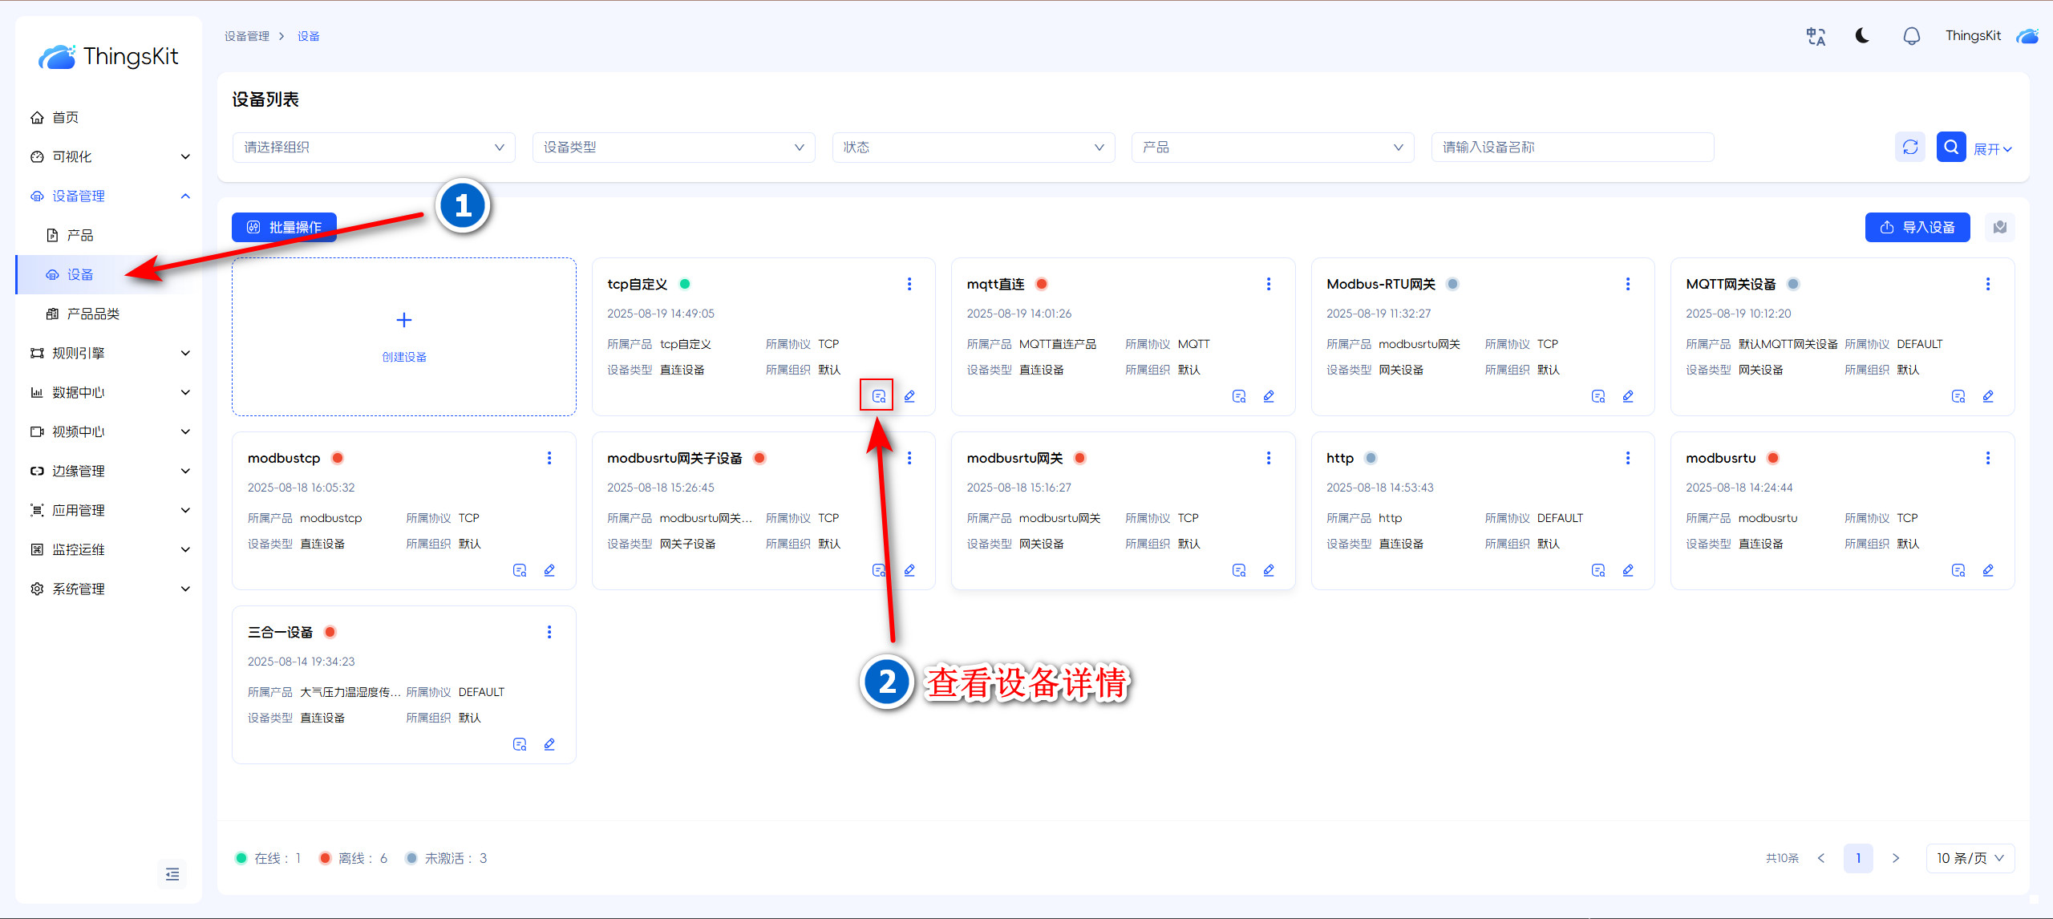Click the language translation icon
Viewport: 2053px width, 919px height.
click(x=1816, y=36)
